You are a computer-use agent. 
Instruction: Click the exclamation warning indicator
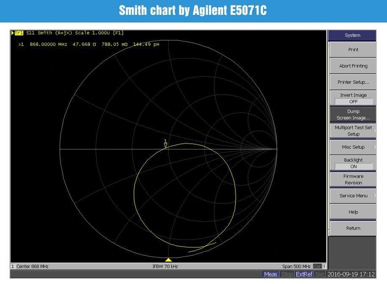(x=324, y=267)
